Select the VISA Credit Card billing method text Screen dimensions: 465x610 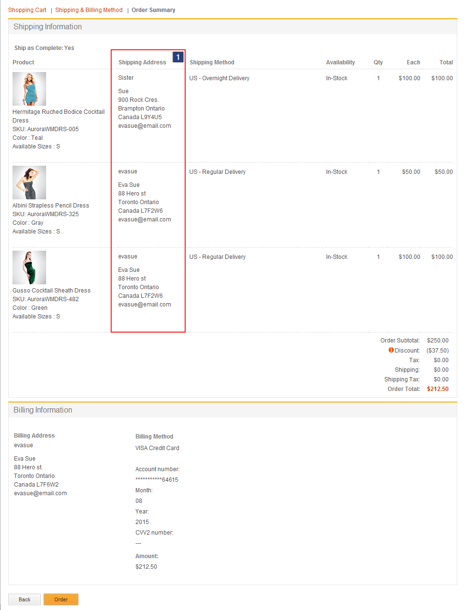(157, 448)
